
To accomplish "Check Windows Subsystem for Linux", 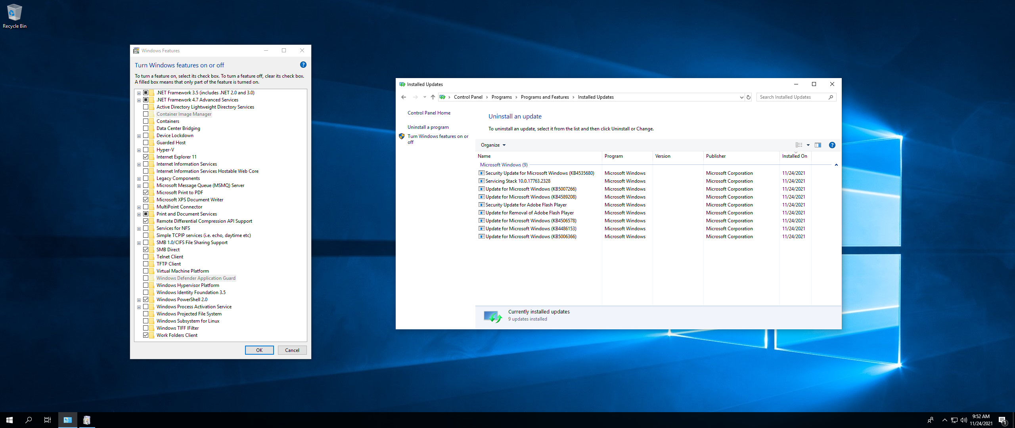I will point(146,321).
